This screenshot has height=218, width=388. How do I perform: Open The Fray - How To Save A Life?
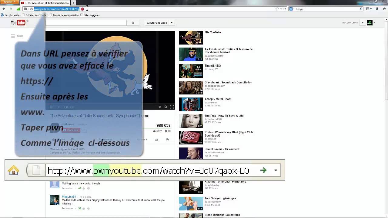click(x=224, y=116)
